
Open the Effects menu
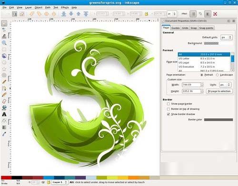(x=65, y=8)
